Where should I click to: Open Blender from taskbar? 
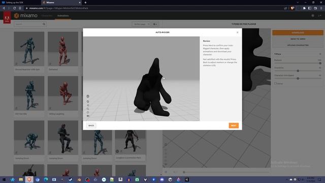coord(79,179)
